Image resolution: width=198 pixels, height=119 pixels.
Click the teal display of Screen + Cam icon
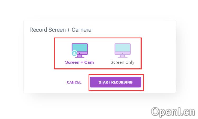[80, 48]
